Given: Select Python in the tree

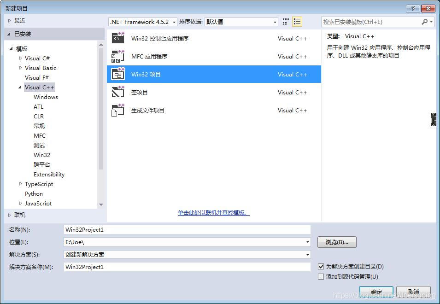Looking at the screenshot, I should (34, 194).
